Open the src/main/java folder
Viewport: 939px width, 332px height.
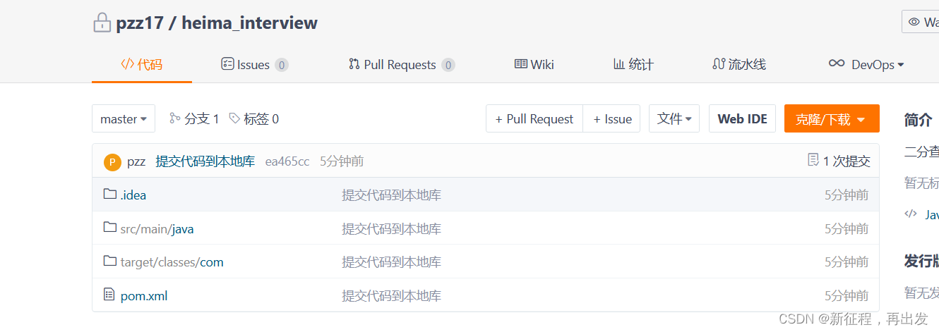click(x=157, y=228)
